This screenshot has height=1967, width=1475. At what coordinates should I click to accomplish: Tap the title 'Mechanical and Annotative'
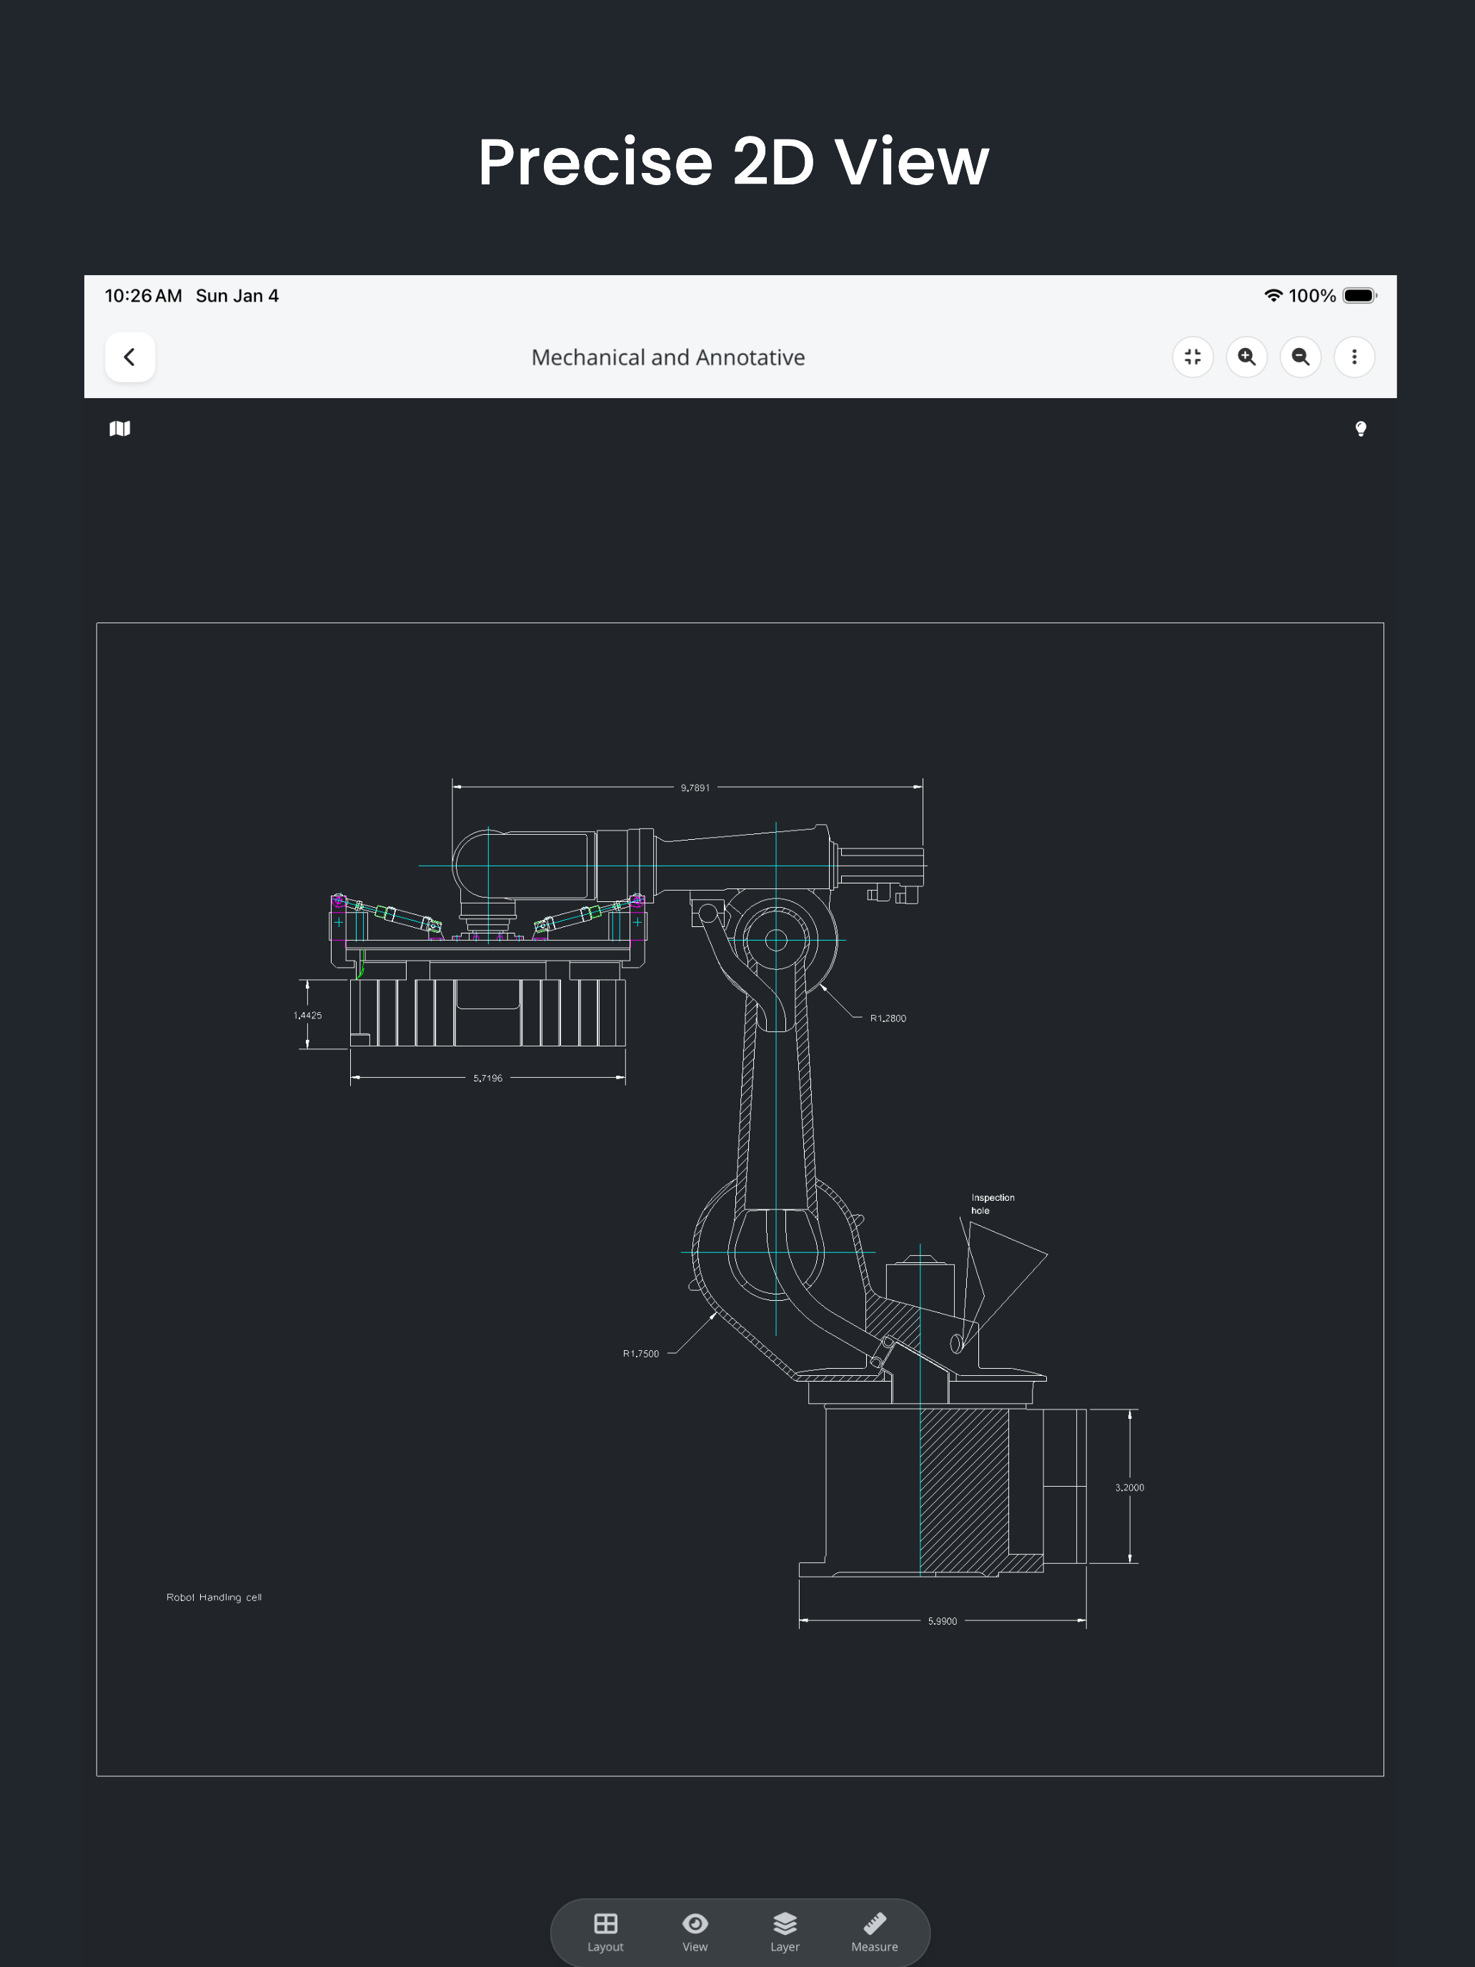667,357
